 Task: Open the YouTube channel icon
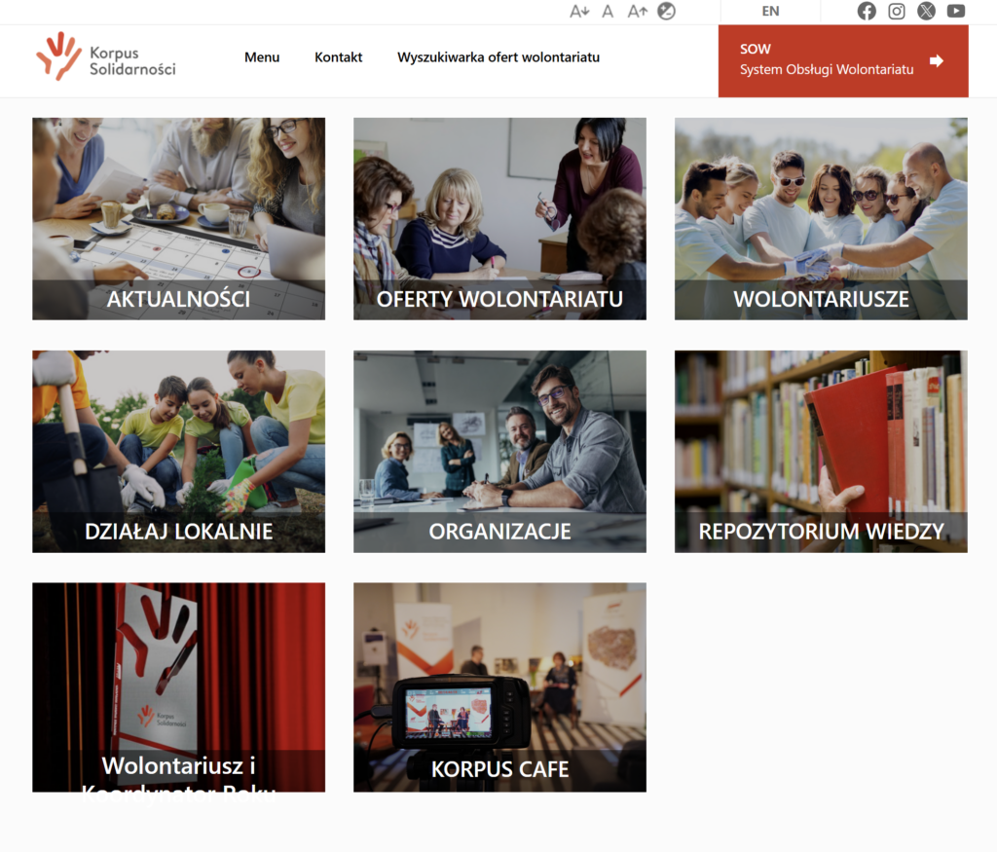(956, 12)
